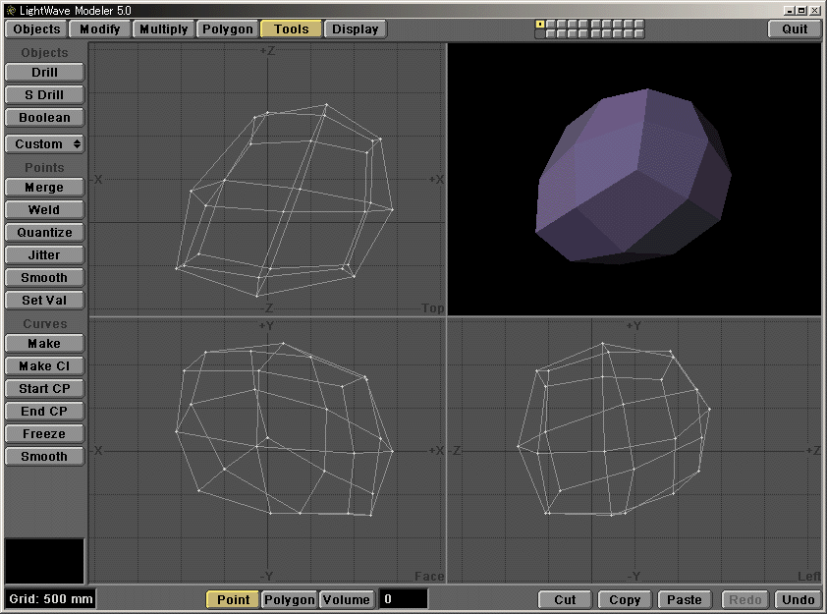Enable Volume selection mode
Image resolution: width=827 pixels, height=614 pixels.
346,599
